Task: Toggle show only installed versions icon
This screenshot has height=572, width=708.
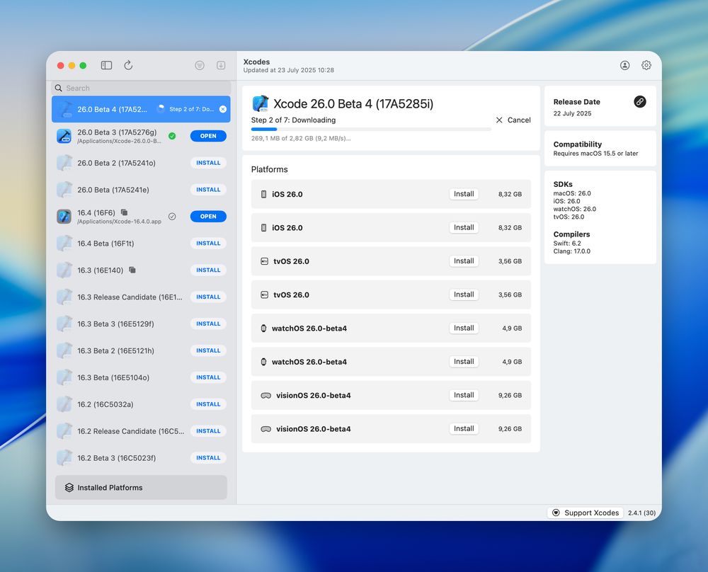Action: tap(221, 65)
